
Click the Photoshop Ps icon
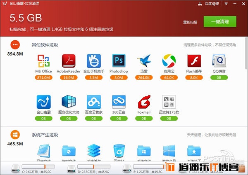point(119,61)
